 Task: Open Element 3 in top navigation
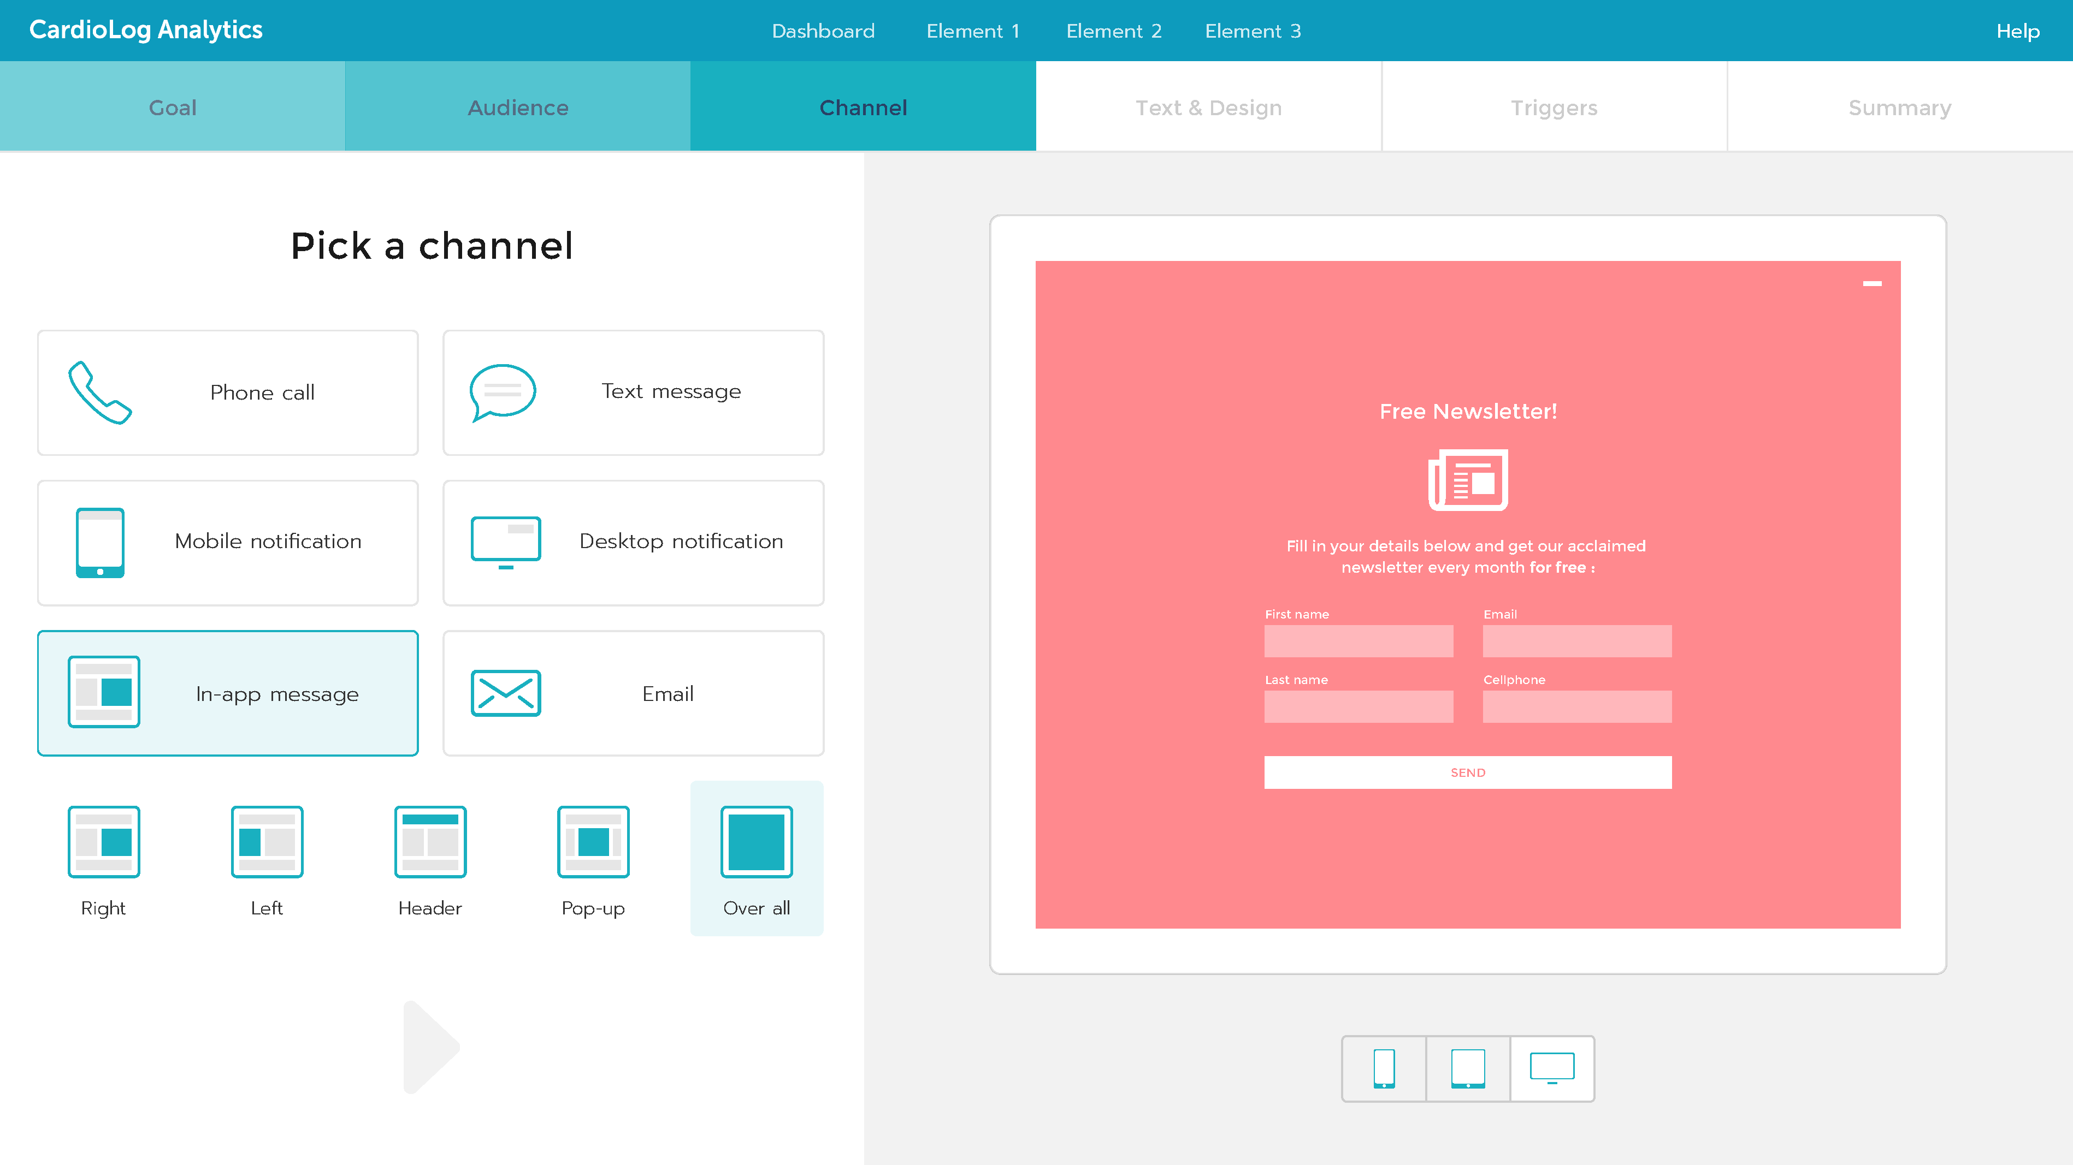click(x=1252, y=31)
